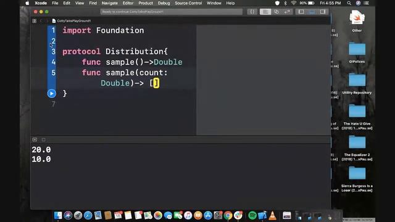Click line number 1 in the gutter
The width and height of the screenshot is (395, 222).
53,30
